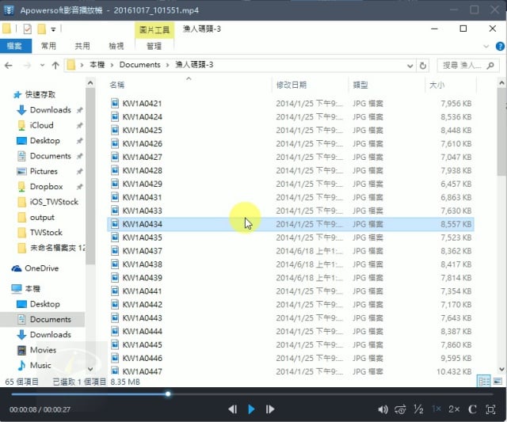Viewport: 507px width, 422px height.
Task: Select 1x normal playback speed
Action: pyautogui.click(x=436, y=409)
